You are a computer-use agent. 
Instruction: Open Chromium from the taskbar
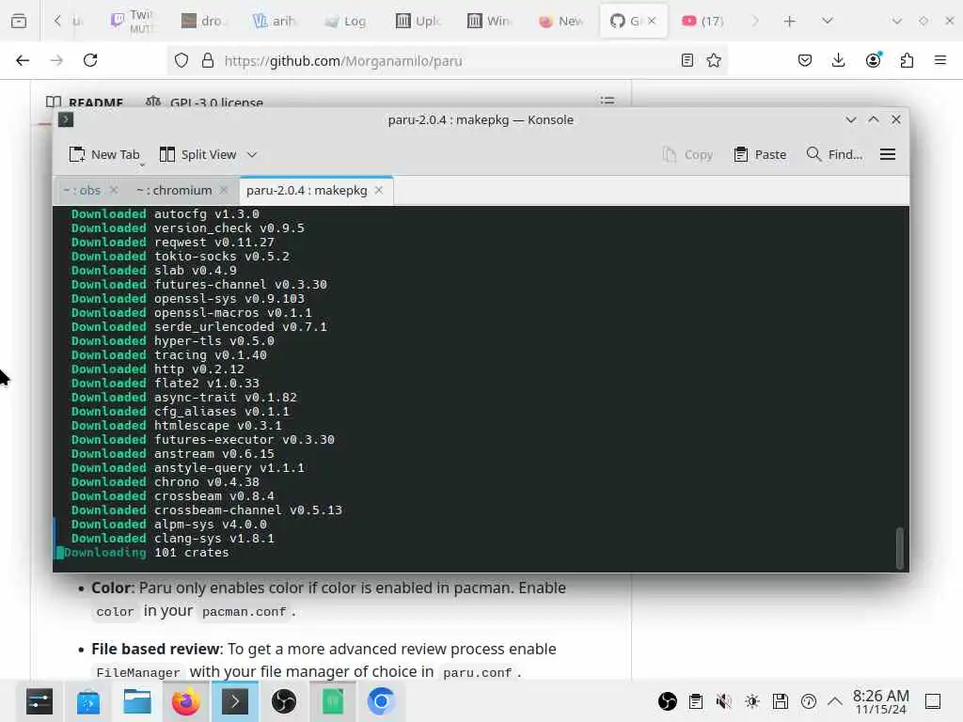click(382, 701)
